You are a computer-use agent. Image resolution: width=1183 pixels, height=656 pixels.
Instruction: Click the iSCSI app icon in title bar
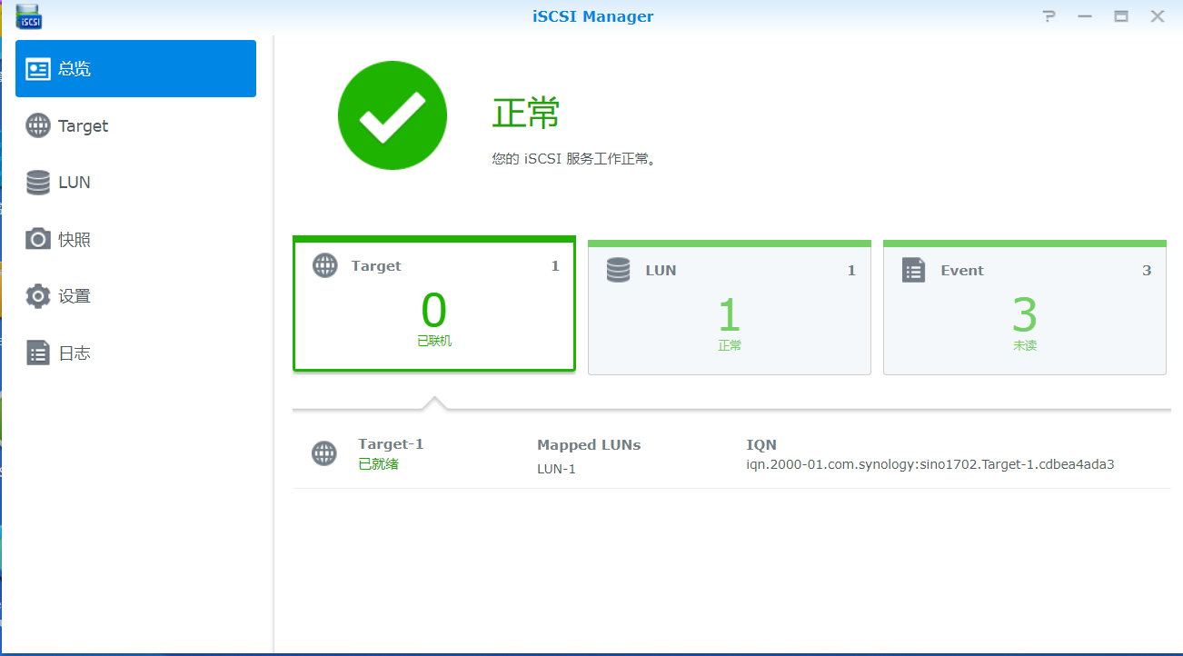coord(29,16)
